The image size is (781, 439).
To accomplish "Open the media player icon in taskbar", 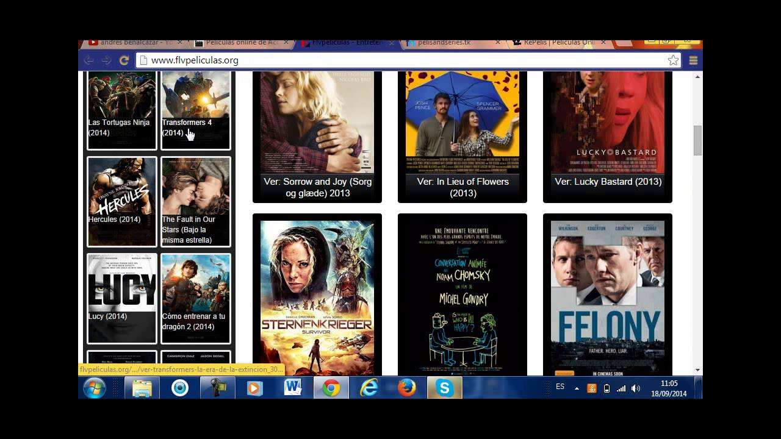I will click(255, 388).
